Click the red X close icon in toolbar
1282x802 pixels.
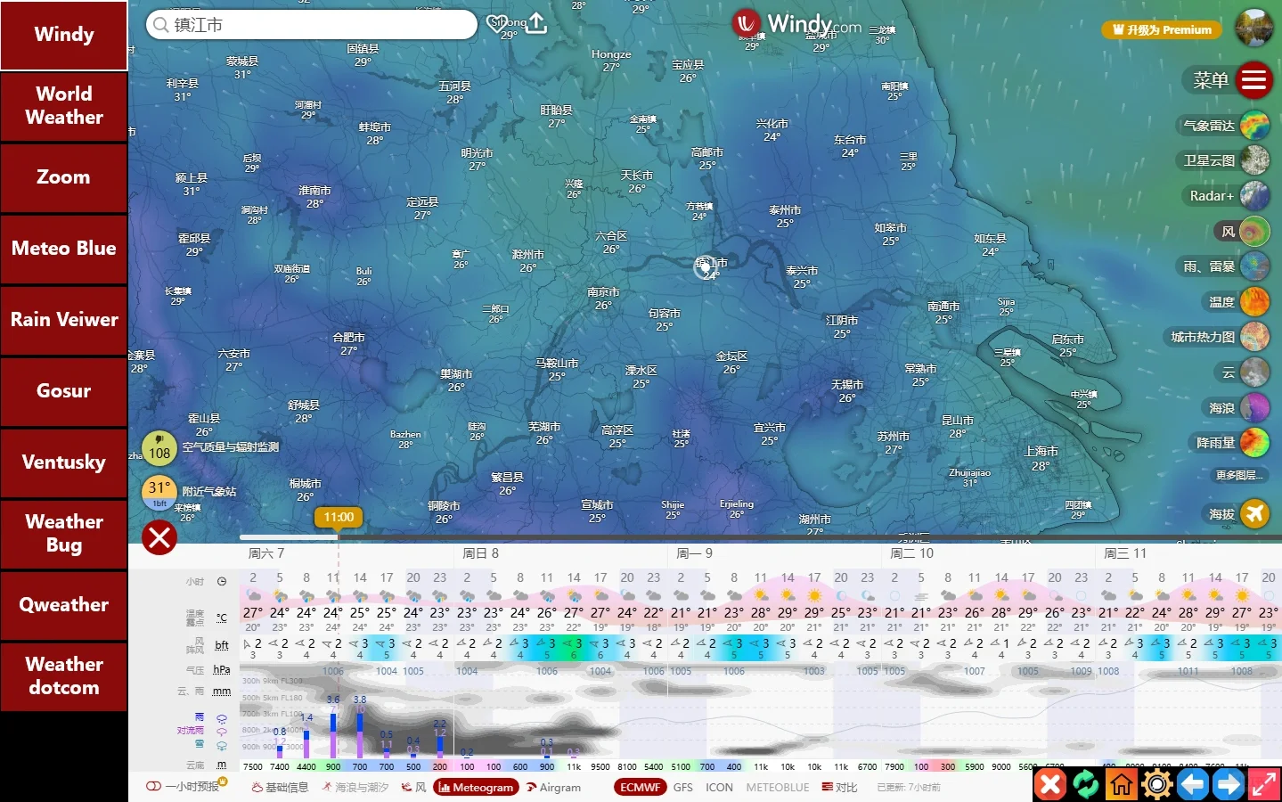click(1050, 784)
